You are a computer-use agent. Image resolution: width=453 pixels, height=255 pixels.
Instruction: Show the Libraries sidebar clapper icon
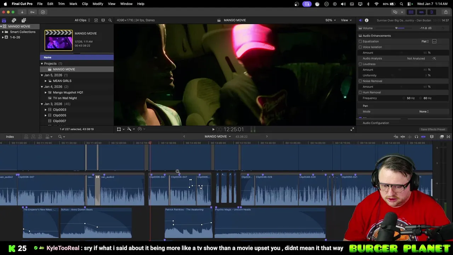(4, 20)
